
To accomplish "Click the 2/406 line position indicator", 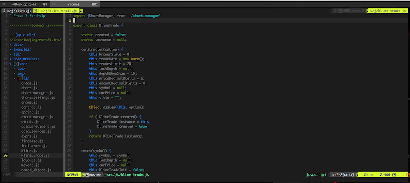I will point(386,175).
